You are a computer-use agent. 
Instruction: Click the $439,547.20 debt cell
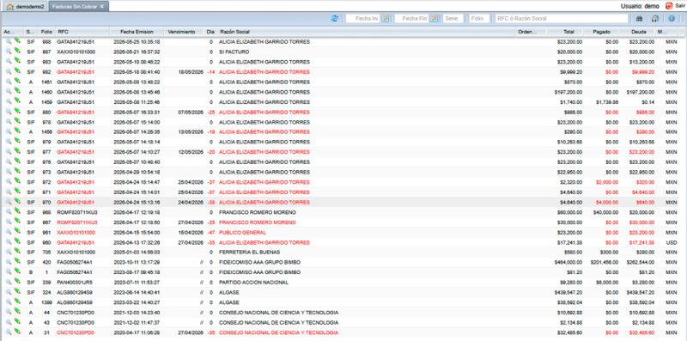pyautogui.click(x=640, y=293)
